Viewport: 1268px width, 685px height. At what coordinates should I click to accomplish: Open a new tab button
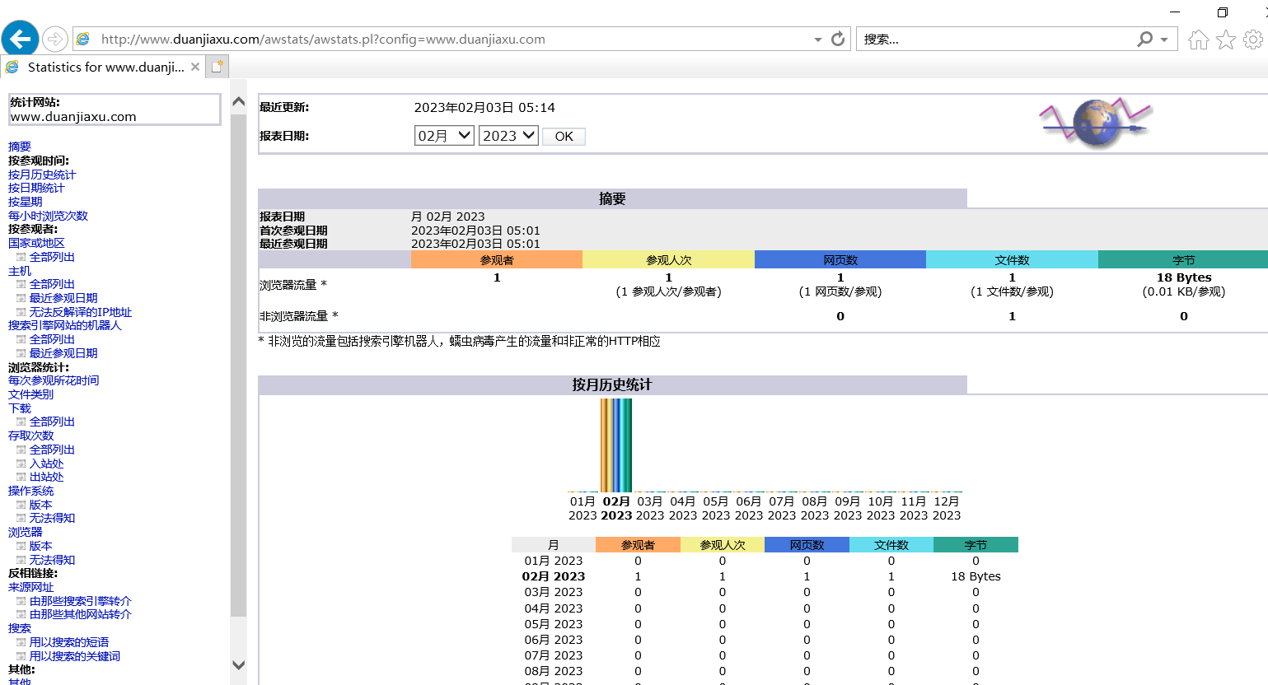click(x=217, y=67)
